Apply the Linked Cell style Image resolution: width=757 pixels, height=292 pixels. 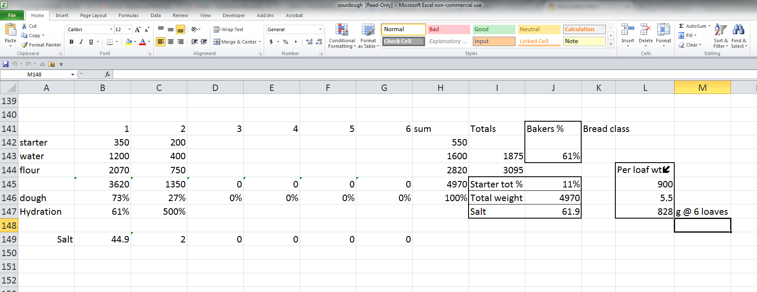[539, 41]
